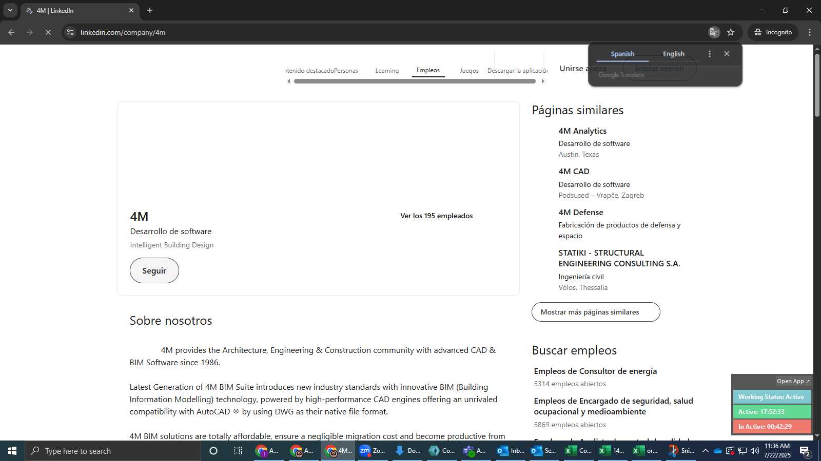Open Excel window labeled 14... on taskbar
821x461 pixels.
(612, 451)
